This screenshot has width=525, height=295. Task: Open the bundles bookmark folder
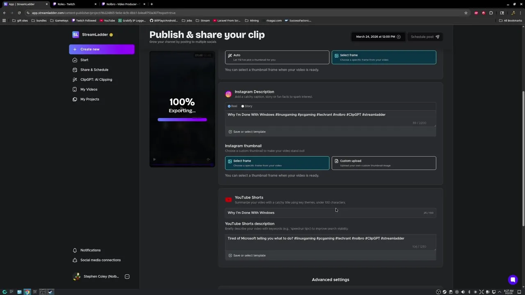point(39,20)
